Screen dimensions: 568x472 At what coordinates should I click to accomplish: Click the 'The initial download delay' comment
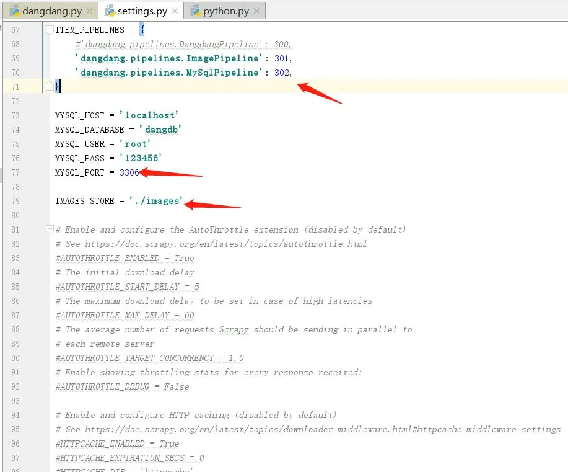[x=125, y=272]
